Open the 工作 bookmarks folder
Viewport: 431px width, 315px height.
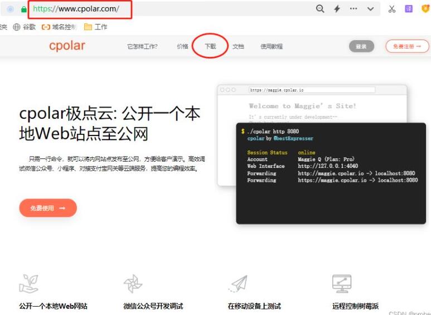click(96, 27)
